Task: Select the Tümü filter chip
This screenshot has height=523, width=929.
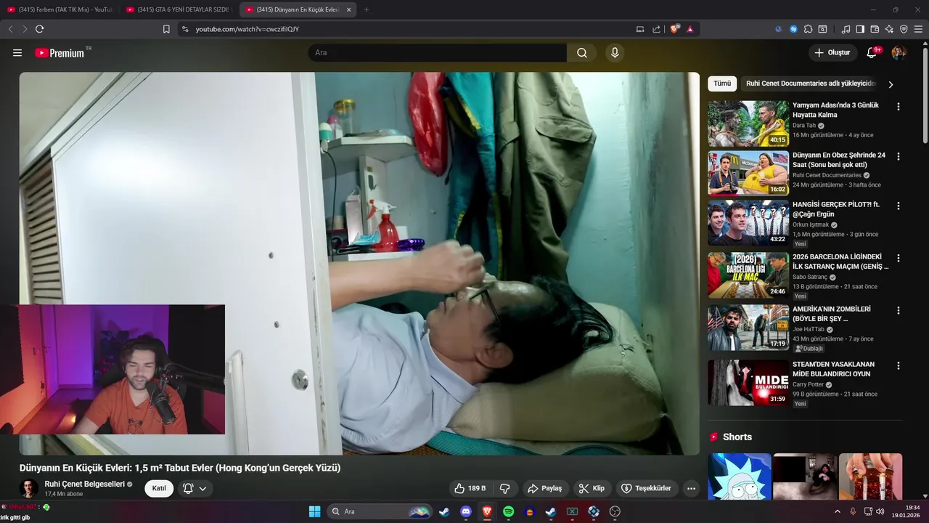Action: (722, 84)
